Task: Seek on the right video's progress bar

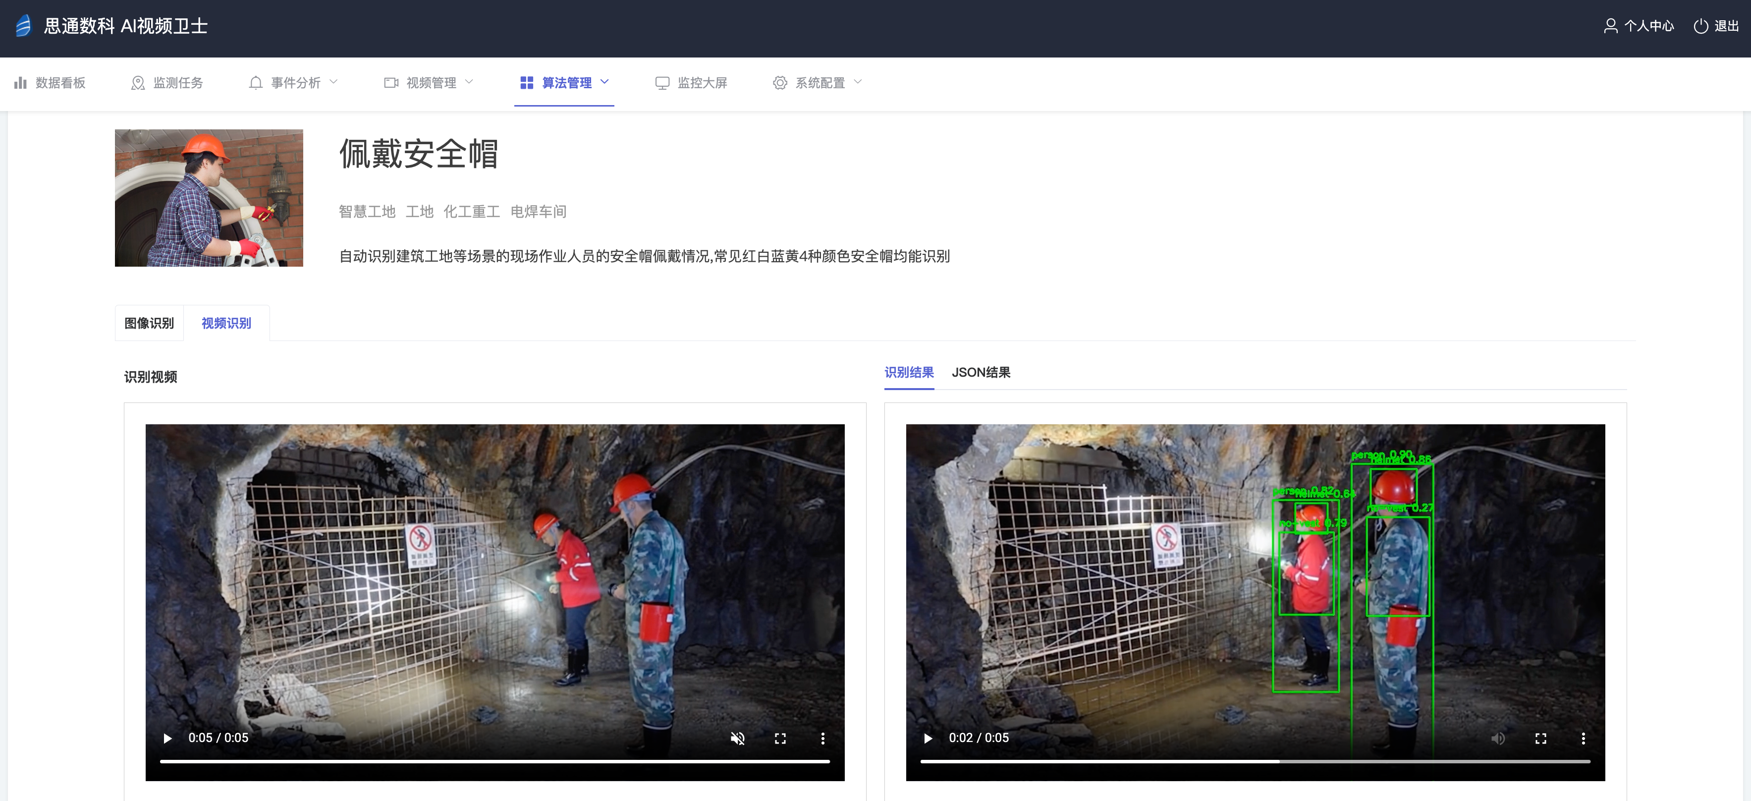Action: coord(1255,761)
